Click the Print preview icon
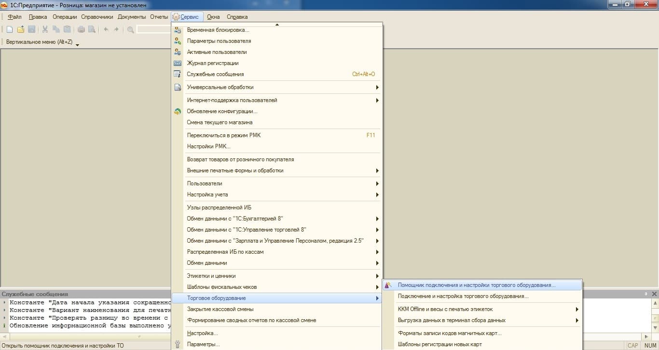The width and height of the screenshot is (659, 350). [92, 29]
